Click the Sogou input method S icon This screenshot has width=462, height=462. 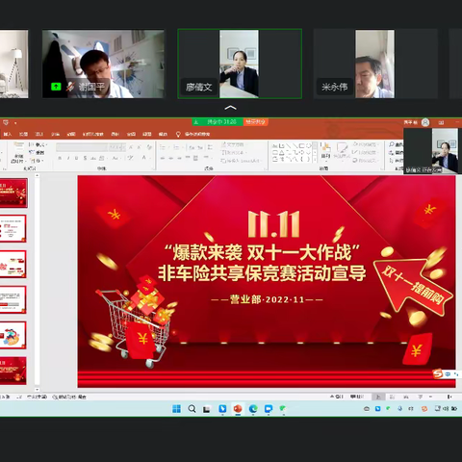437,373
